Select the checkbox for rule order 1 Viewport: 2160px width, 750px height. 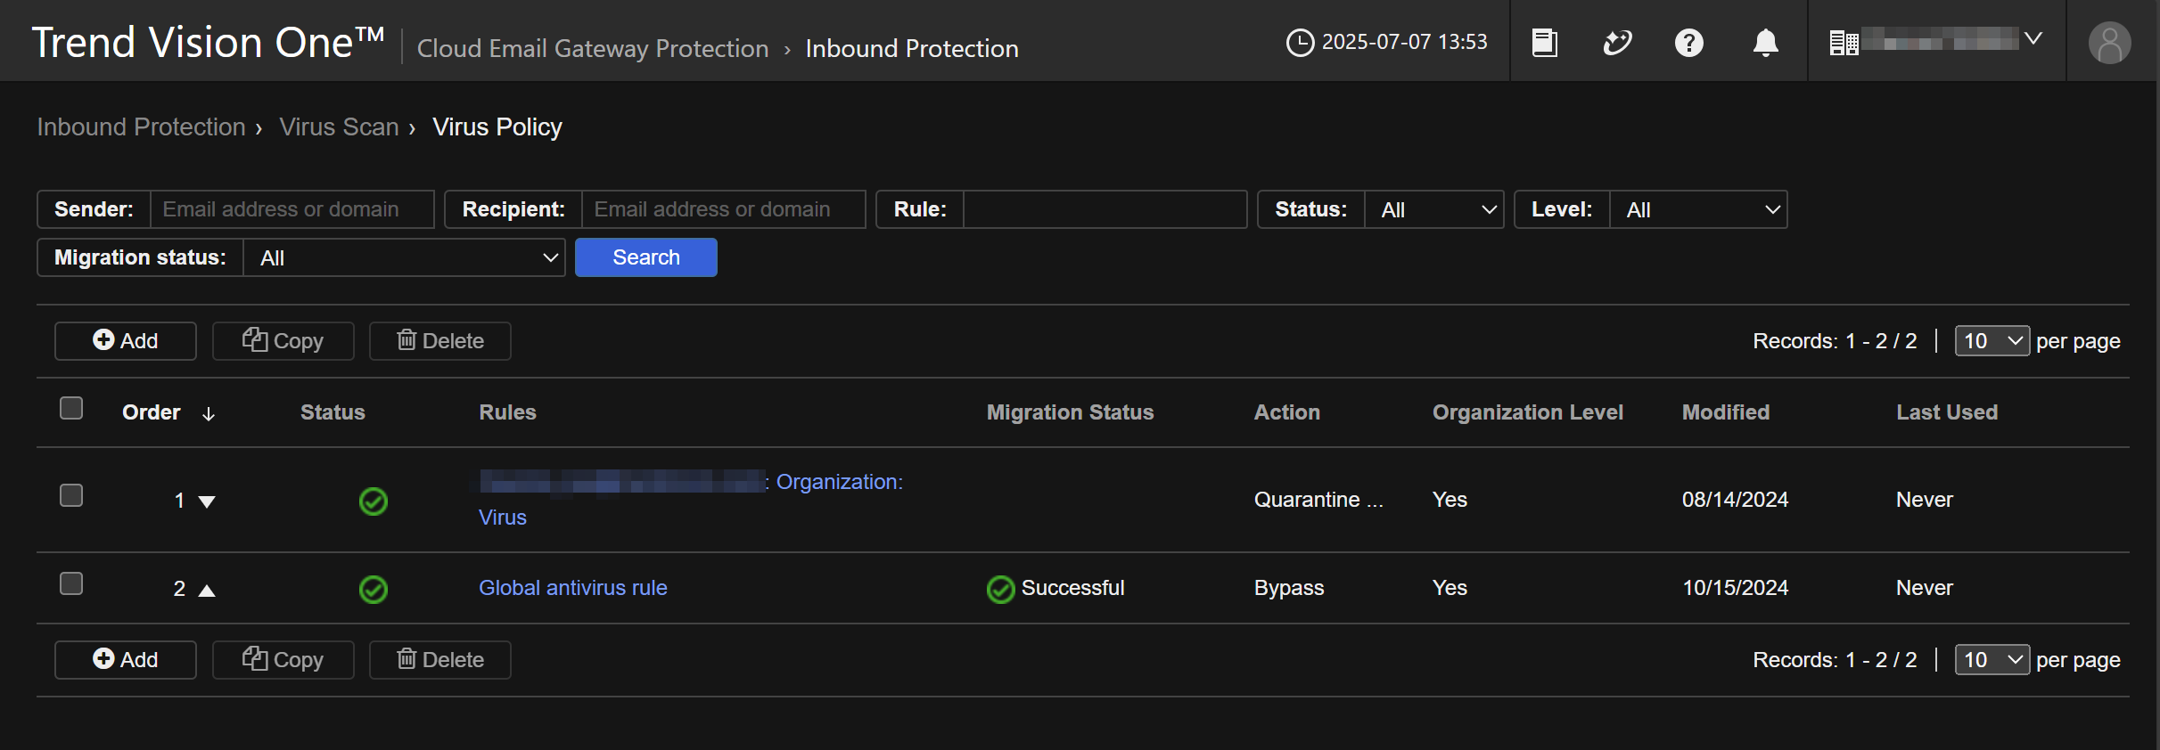point(71,495)
